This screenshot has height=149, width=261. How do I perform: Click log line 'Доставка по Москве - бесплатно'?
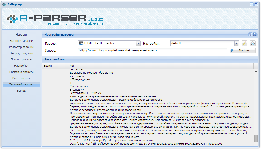pyautogui.click(x=91, y=73)
